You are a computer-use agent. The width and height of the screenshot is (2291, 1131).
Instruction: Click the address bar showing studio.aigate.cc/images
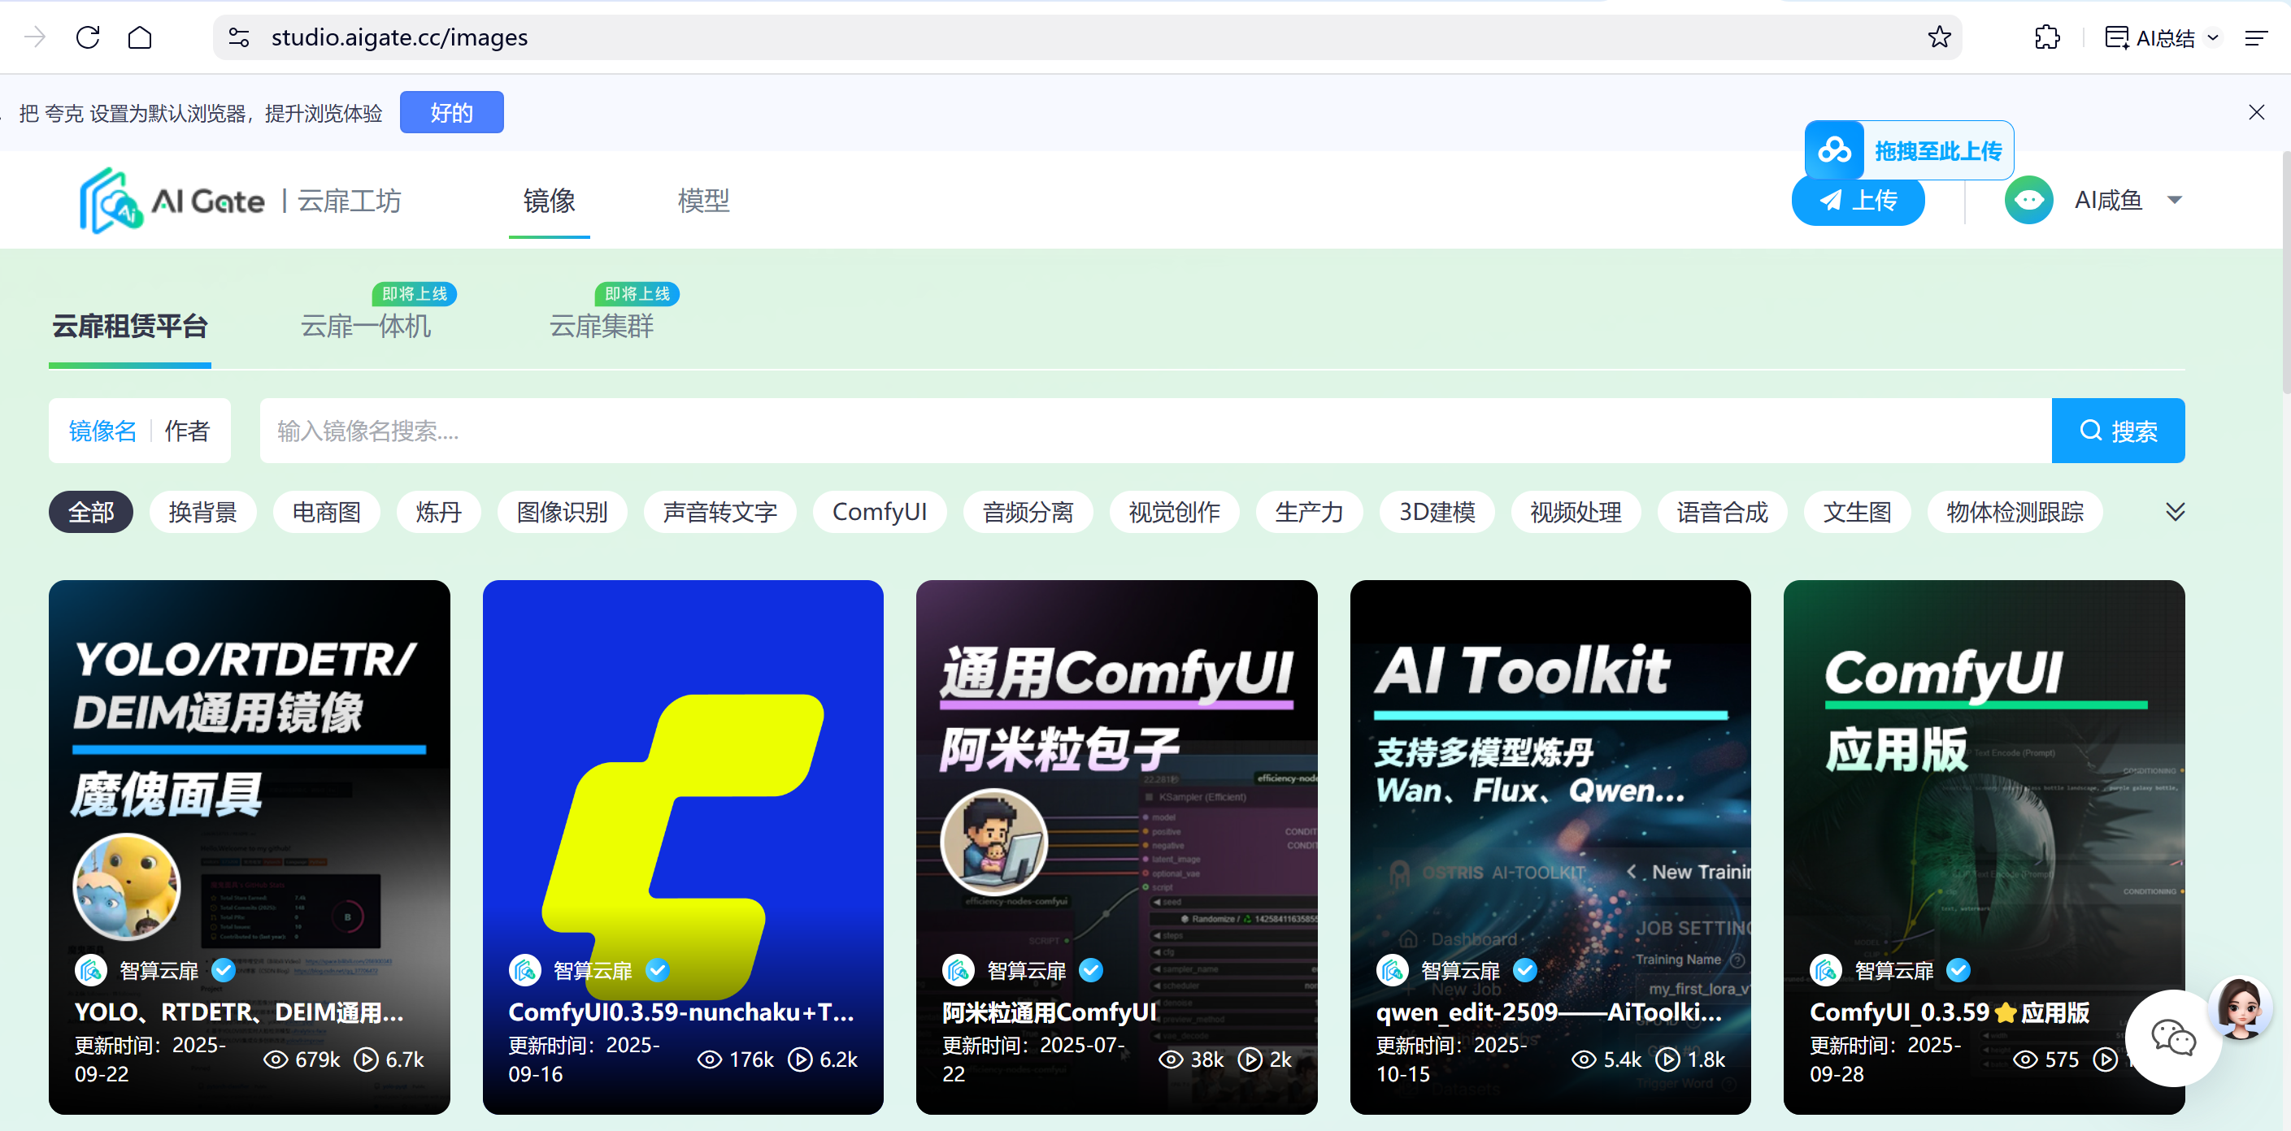[x=1087, y=37]
